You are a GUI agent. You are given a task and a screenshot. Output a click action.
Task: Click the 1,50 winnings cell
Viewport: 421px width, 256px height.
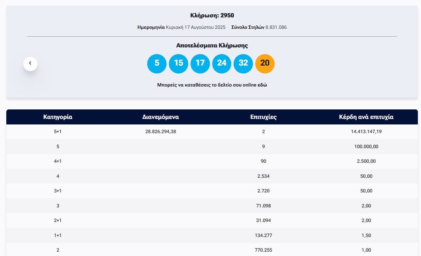pyautogui.click(x=366, y=235)
